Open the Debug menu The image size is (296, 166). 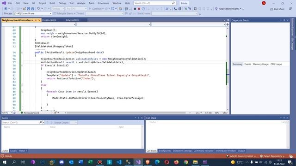point(62,3)
